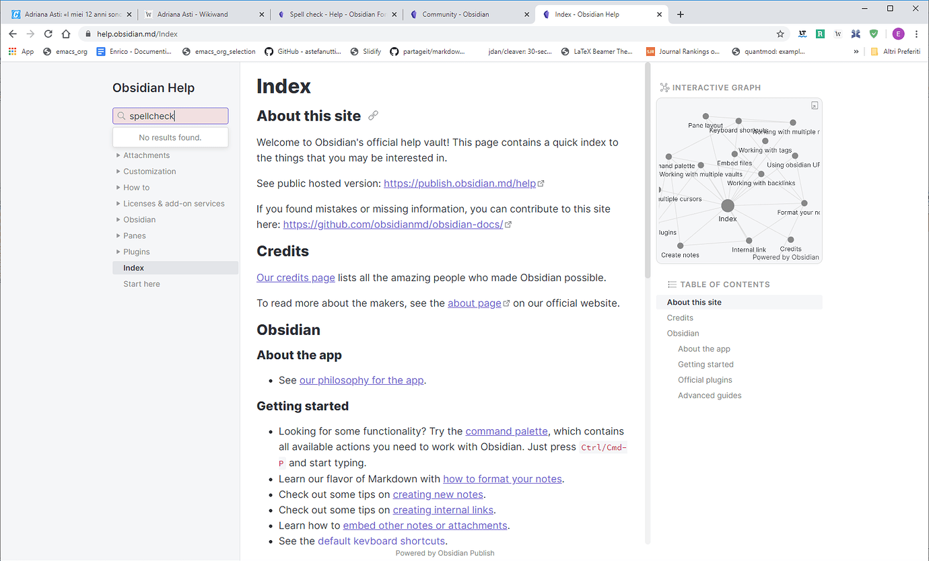Expand the How to folder
929x561 pixels.
[136, 188]
